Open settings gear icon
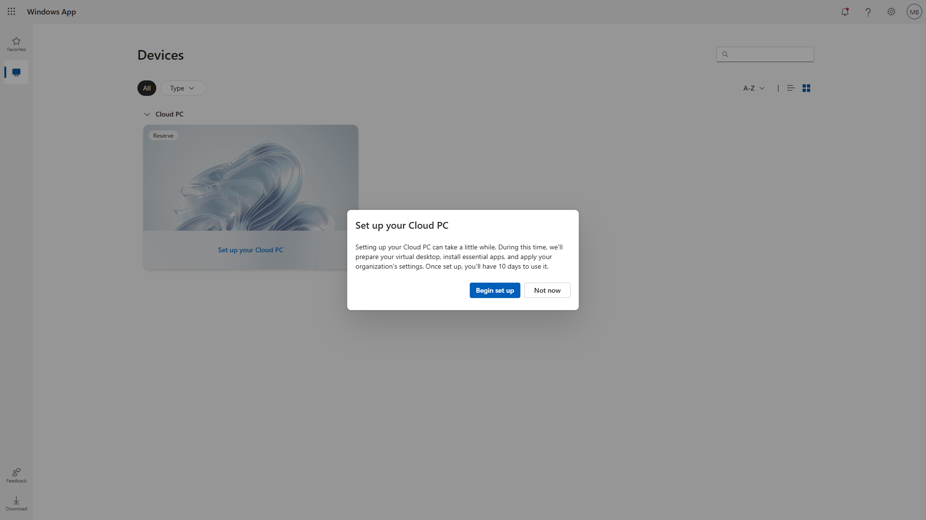This screenshot has width=926, height=520. (x=891, y=12)
